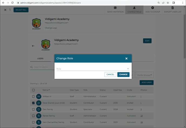The width and height of the screenshot is (186, 128).
Task: Check the Dan Ramig row checkbox
Action: (x=33, y=109)
